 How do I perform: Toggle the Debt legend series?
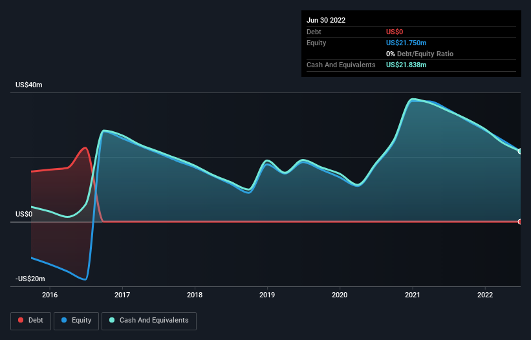point(30,321)
